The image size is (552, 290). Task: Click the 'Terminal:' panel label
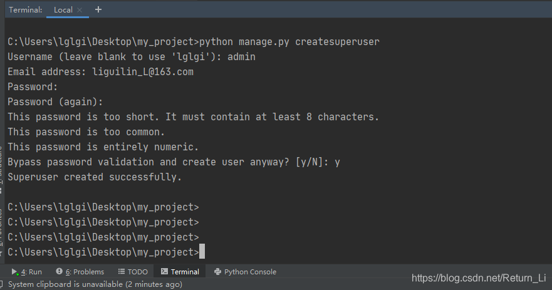[26, 10]
